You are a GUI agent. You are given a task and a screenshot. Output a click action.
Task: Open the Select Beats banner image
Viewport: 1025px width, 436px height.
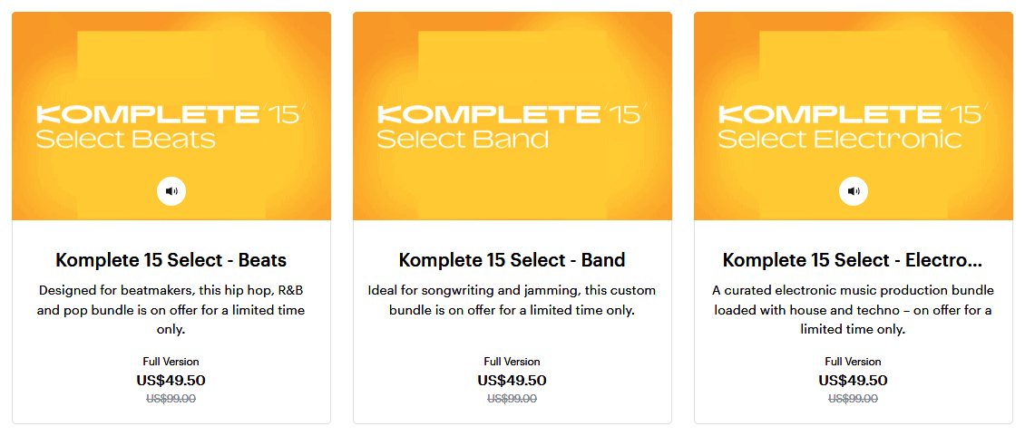(x=171, y=116)
